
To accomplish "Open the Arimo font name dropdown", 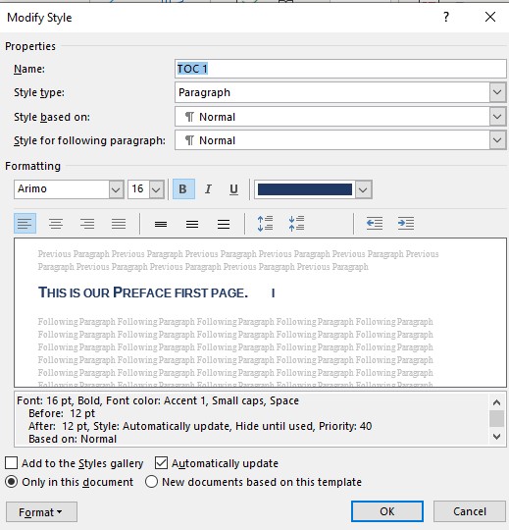I will click(x=116, y=189).
